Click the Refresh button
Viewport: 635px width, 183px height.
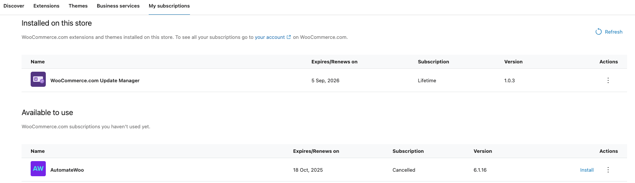(609, 32)
